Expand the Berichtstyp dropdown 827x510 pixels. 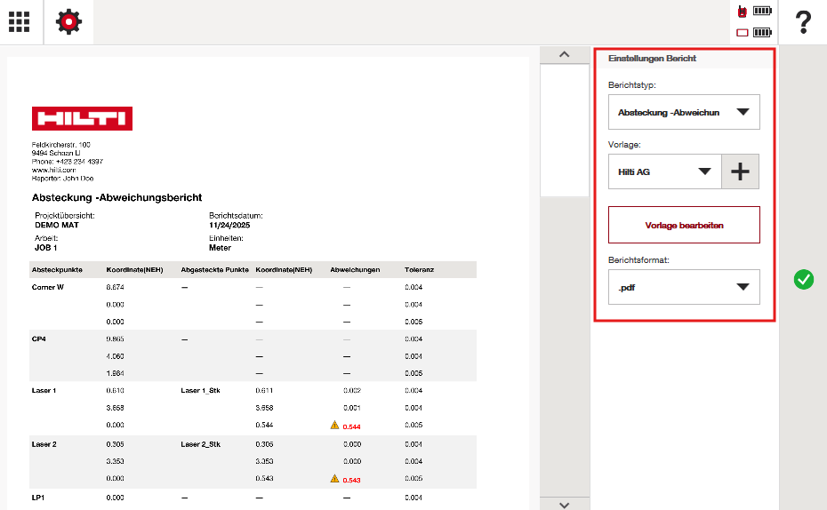(684, 112)
